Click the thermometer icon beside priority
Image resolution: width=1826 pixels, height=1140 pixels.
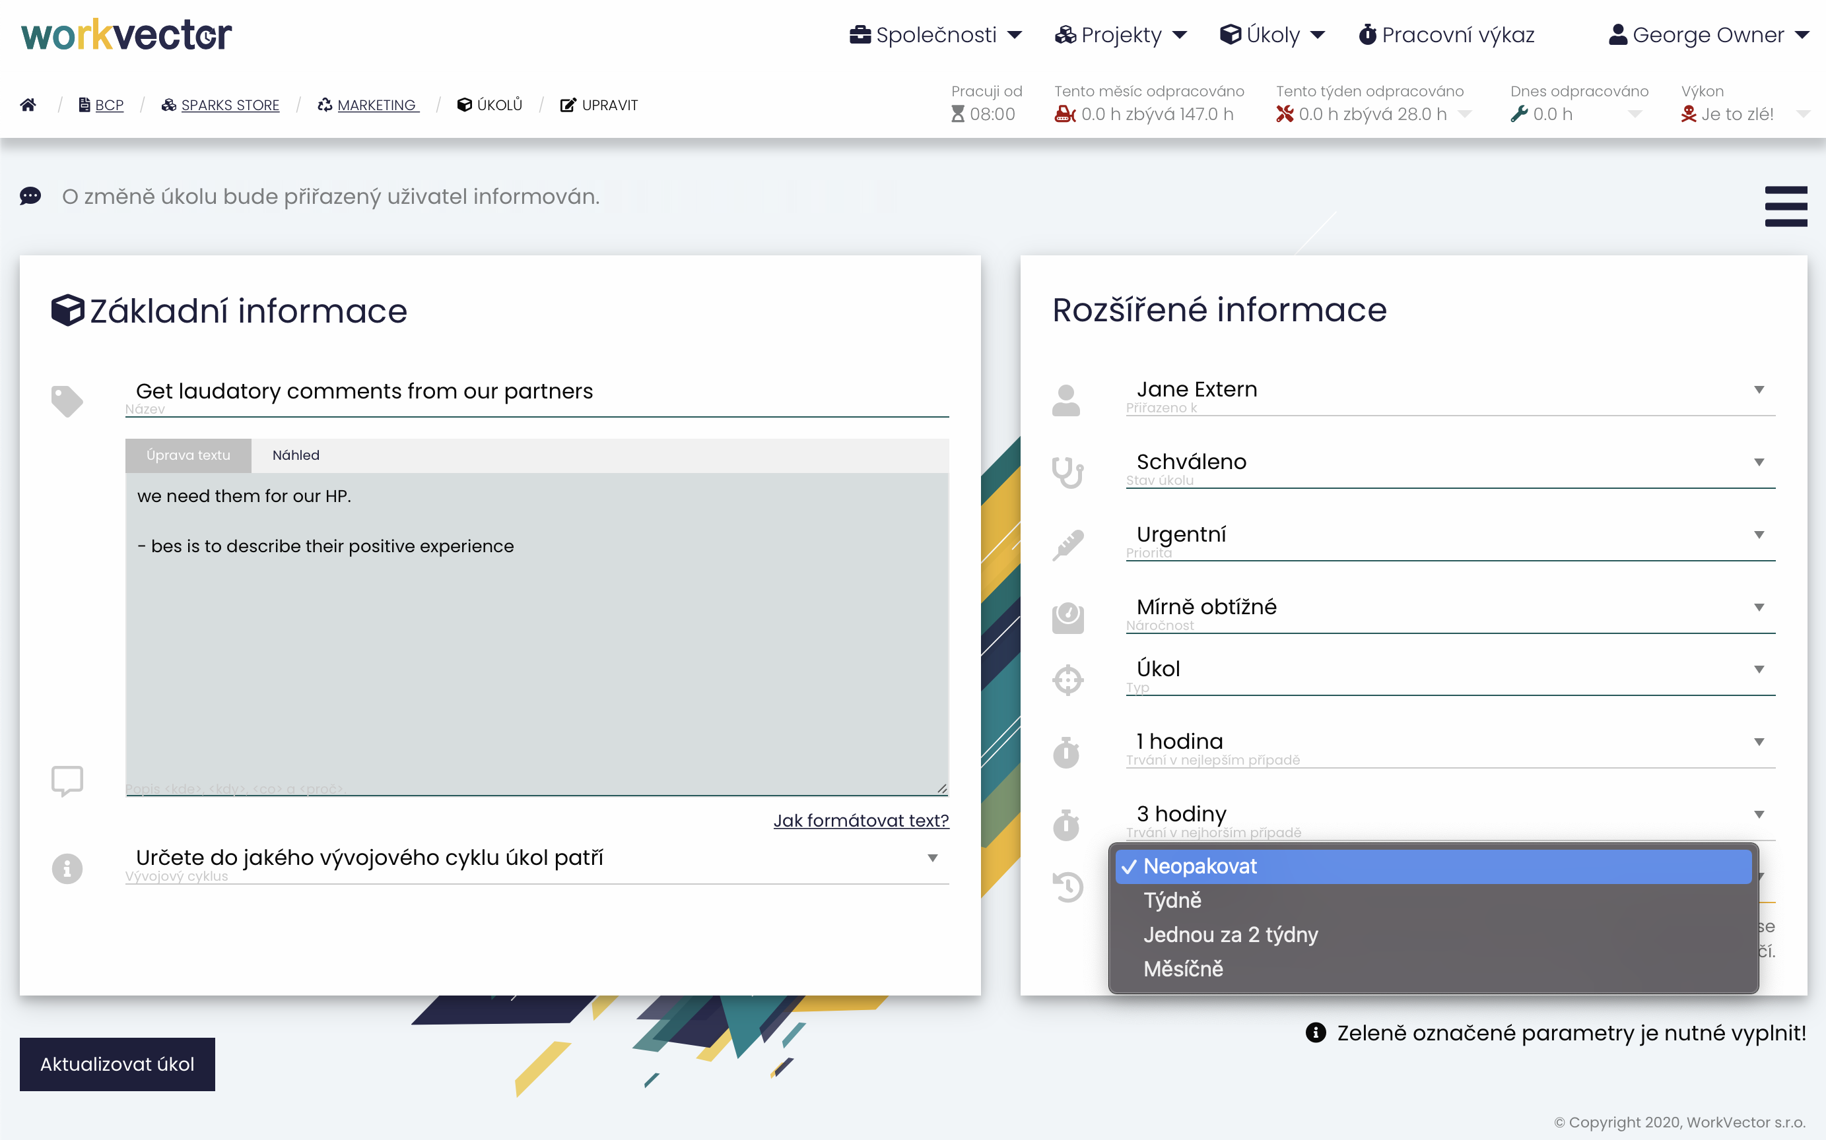coord(1067,545)
